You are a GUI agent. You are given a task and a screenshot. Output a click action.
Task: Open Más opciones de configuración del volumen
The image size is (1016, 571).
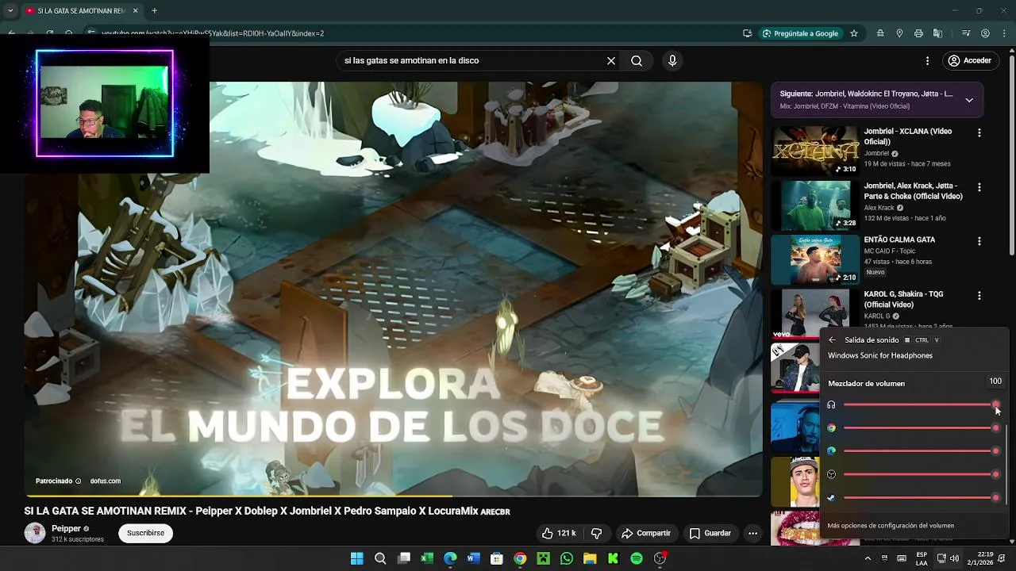(891, 526)
